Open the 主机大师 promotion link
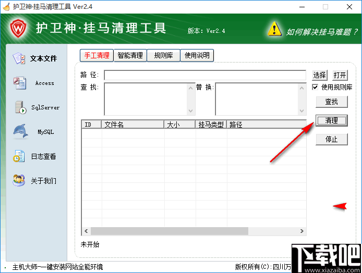This screenshot has width=362, height=273. click(57, 267)
